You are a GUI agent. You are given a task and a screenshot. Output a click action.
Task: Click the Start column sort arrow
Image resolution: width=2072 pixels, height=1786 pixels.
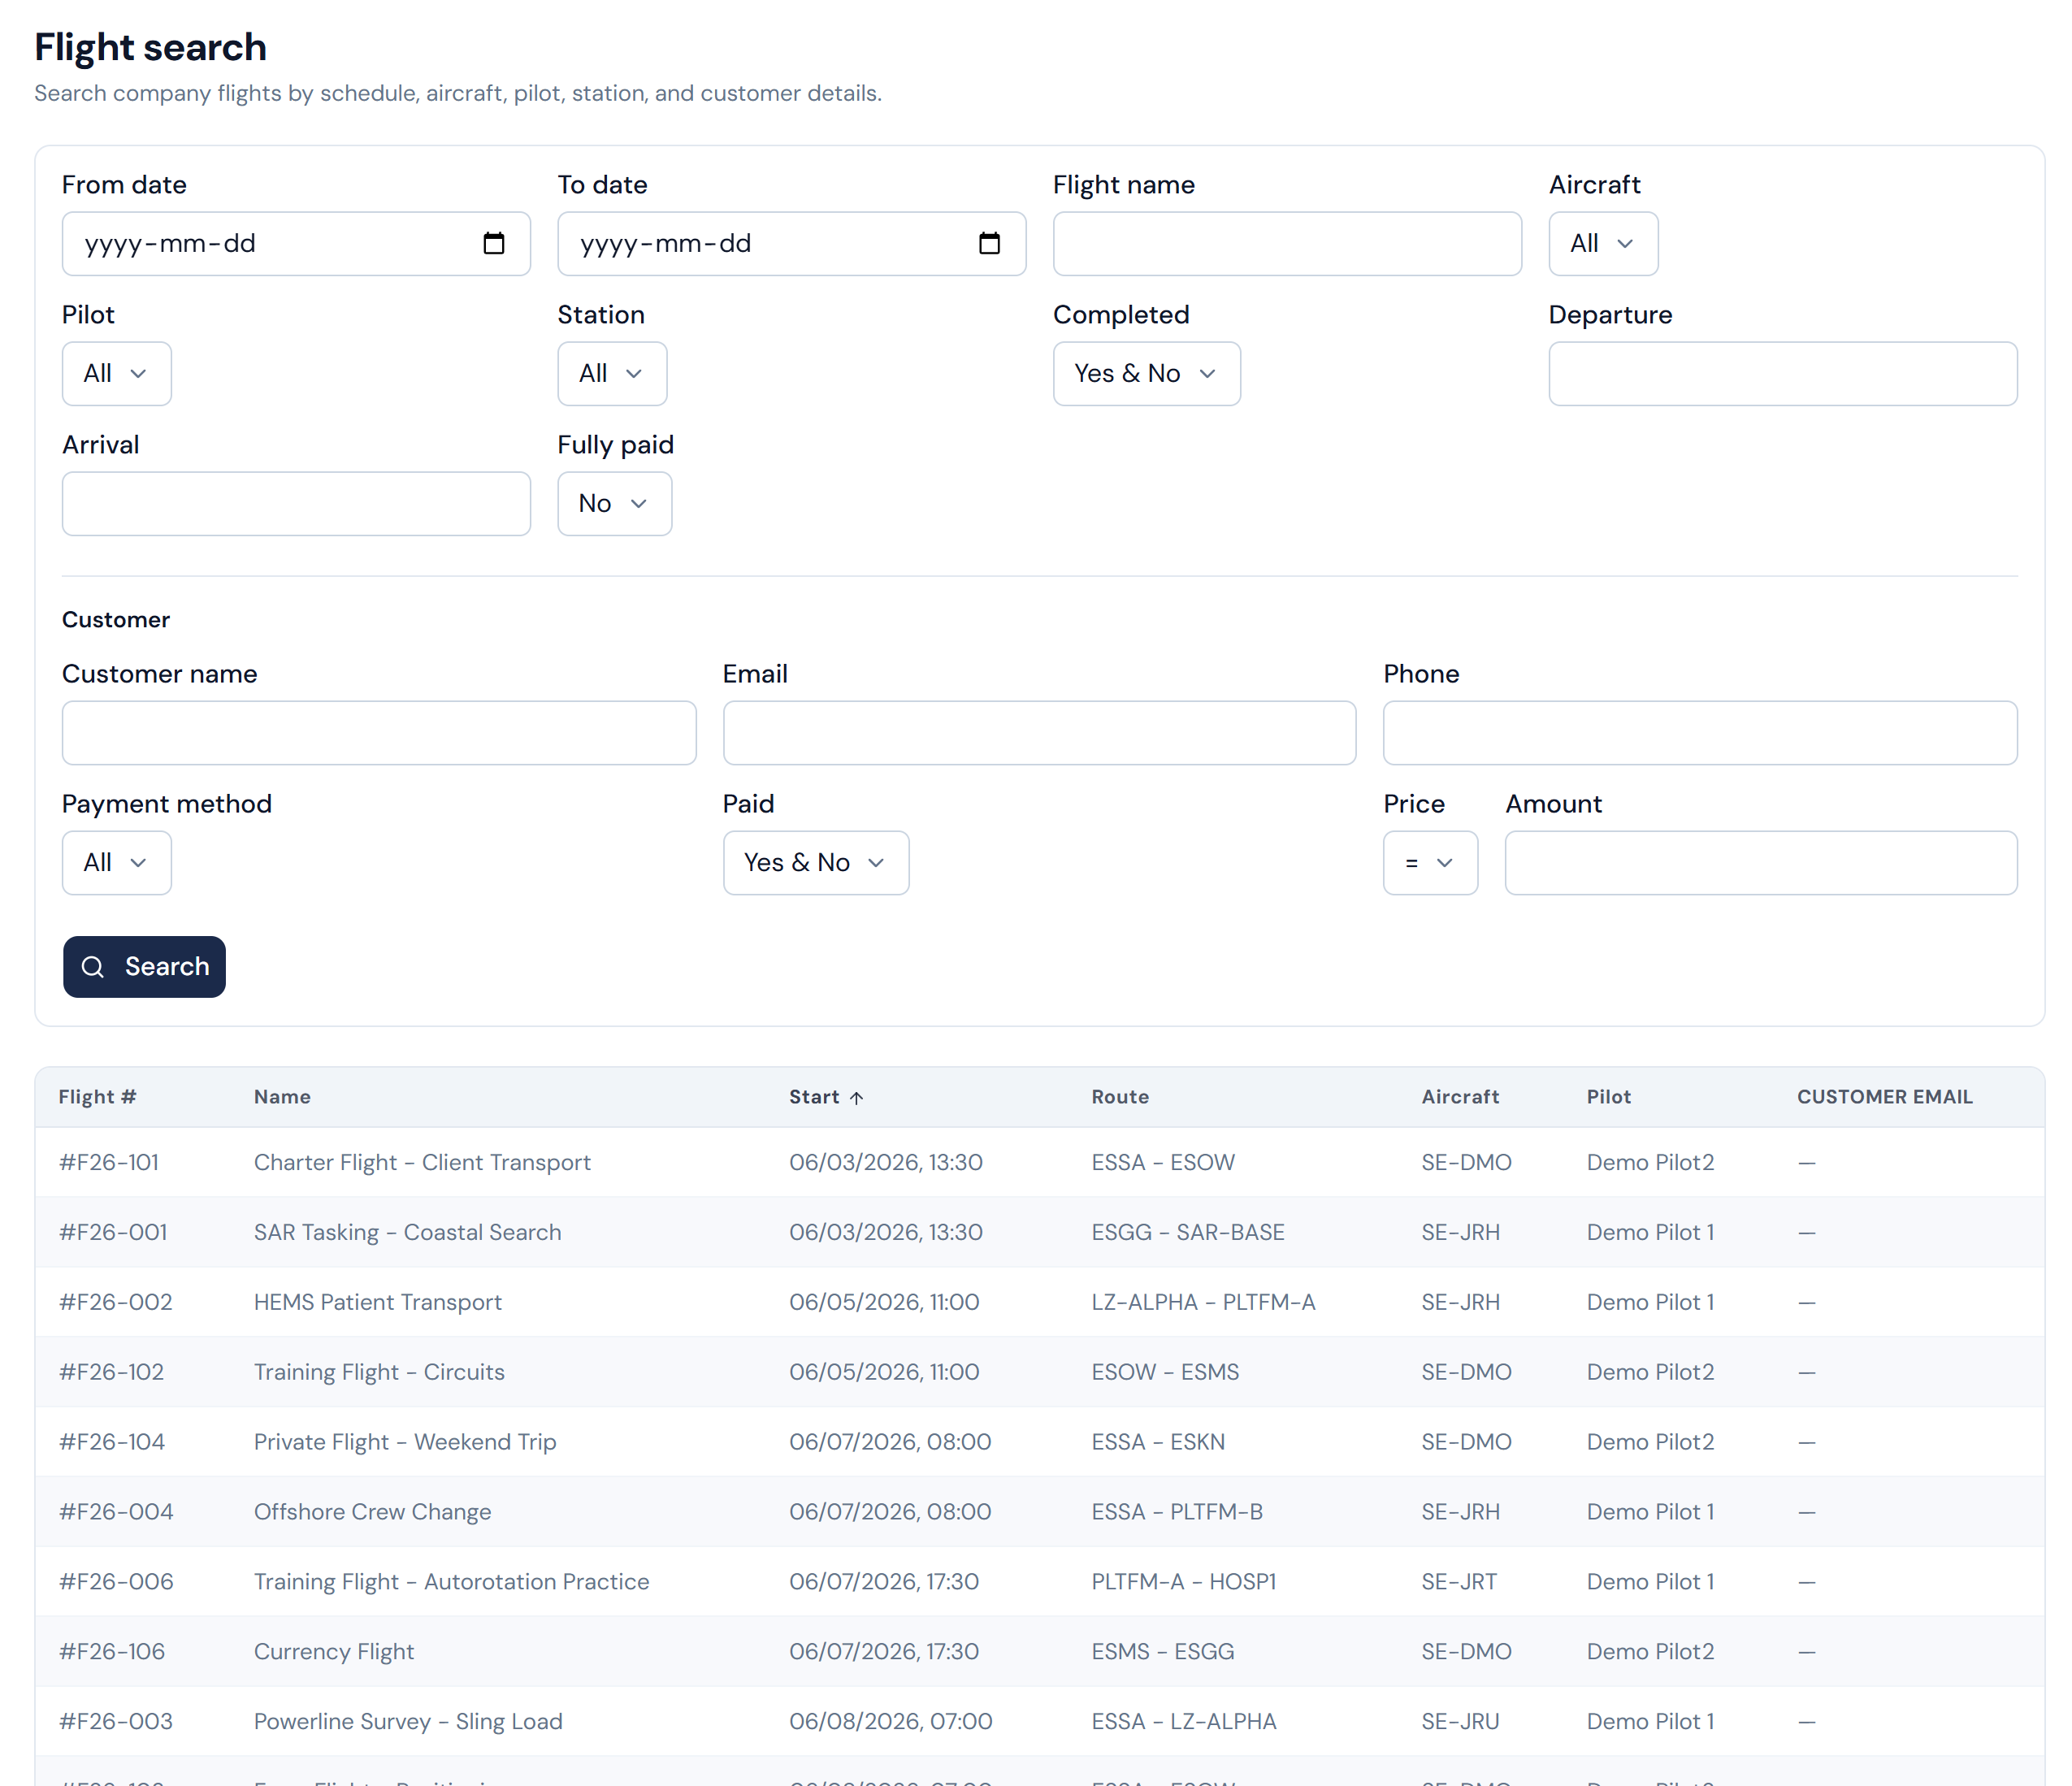(857, 1098)
